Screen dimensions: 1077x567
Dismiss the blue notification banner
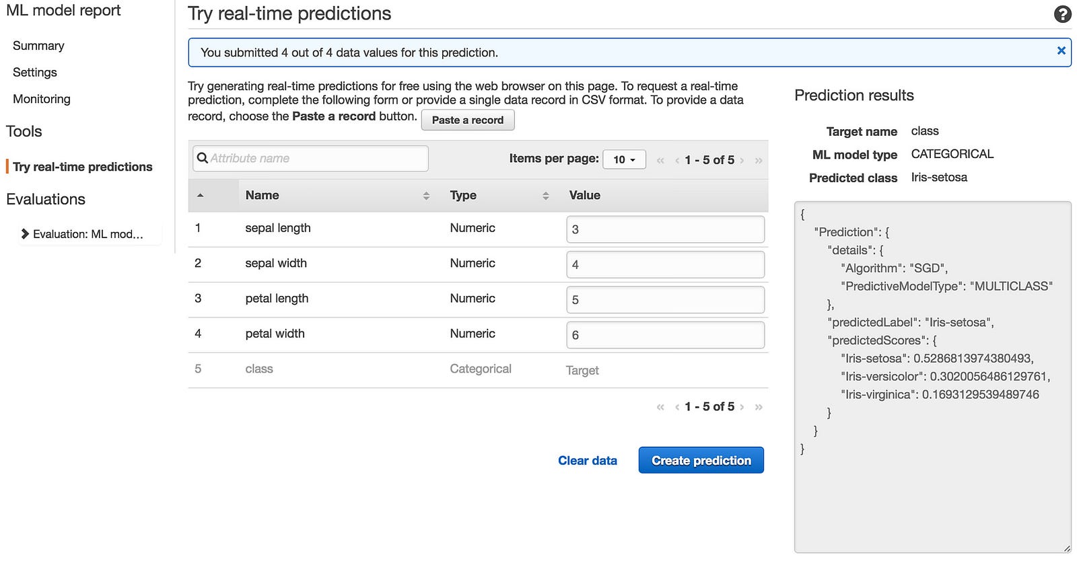1061,50
